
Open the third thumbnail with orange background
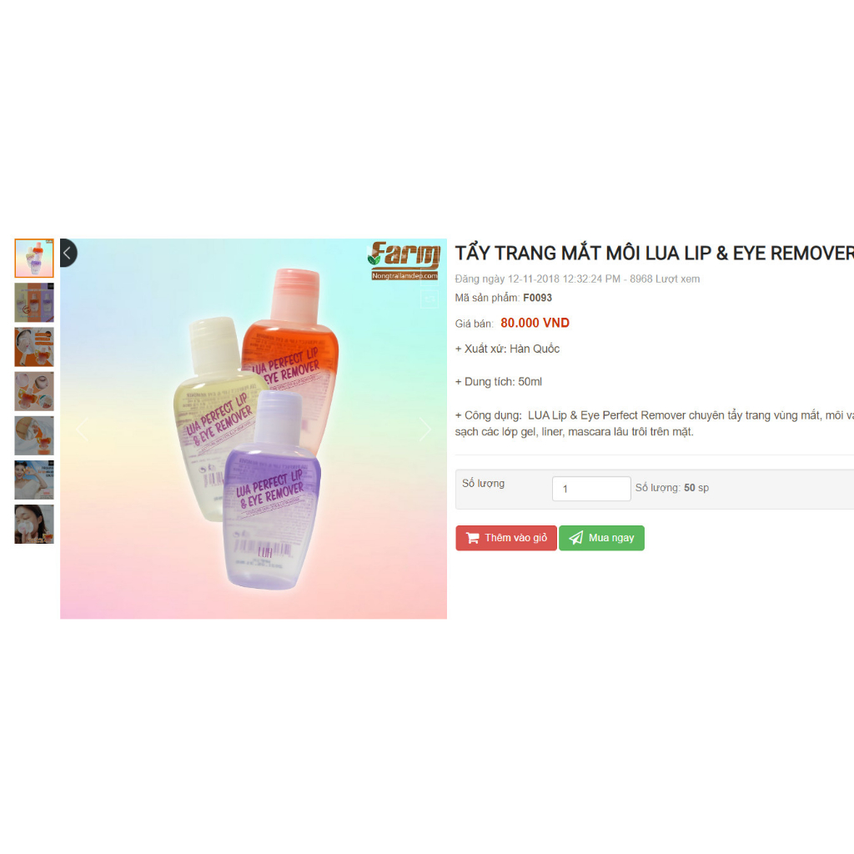pos(34,347)
